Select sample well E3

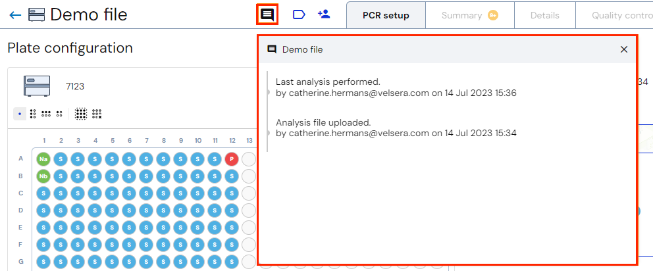[x=78, y=228]
